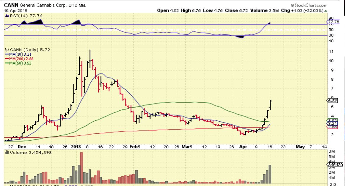Click the 23 date axis label

pos(283,147)
